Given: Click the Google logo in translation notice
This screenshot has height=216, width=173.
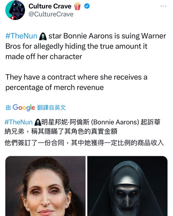Looking at the screenshot, I should pyautogui.click(x=24, y=108).
